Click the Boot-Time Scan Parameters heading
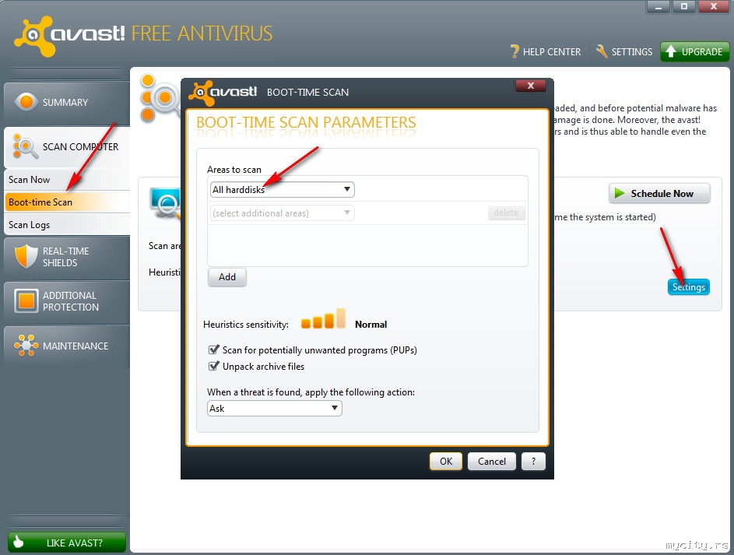Screen dimensions: 734x555 coord(306,122)
